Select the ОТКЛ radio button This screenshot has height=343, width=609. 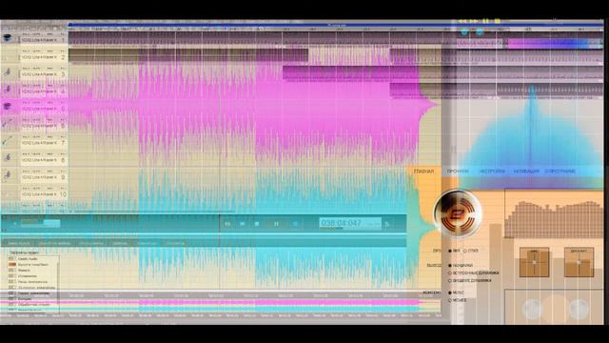pos(465,251)
